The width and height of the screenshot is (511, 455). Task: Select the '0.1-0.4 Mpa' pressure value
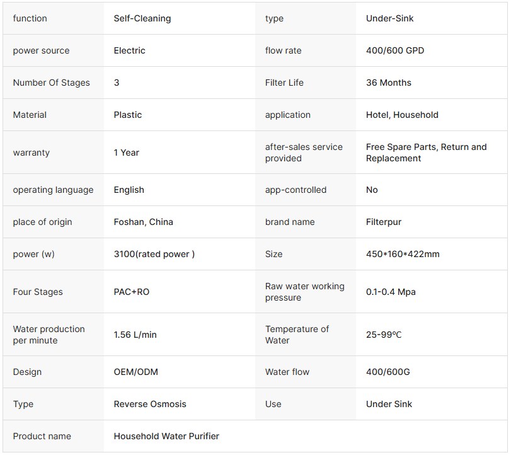[391, 292]
